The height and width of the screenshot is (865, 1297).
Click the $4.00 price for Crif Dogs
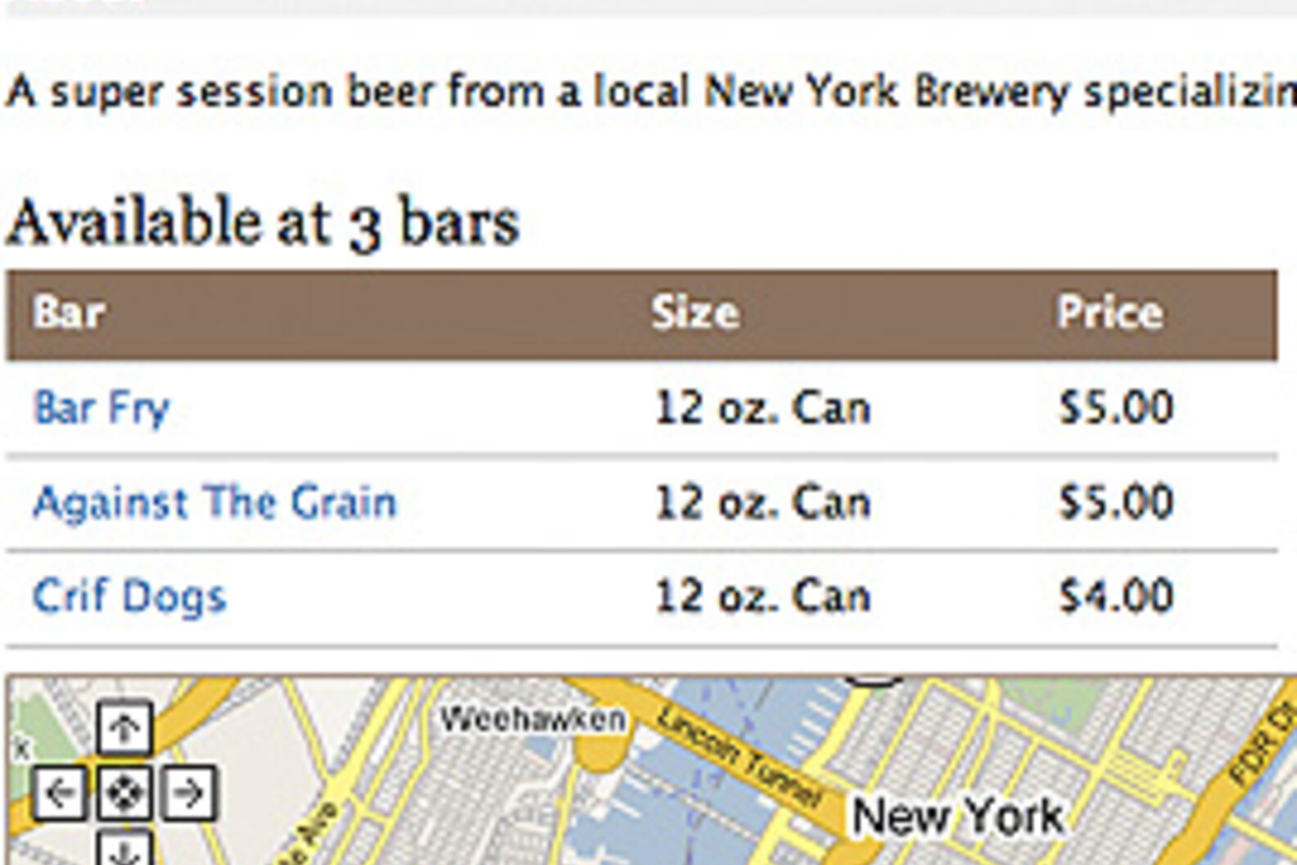tap(1116, 596)
